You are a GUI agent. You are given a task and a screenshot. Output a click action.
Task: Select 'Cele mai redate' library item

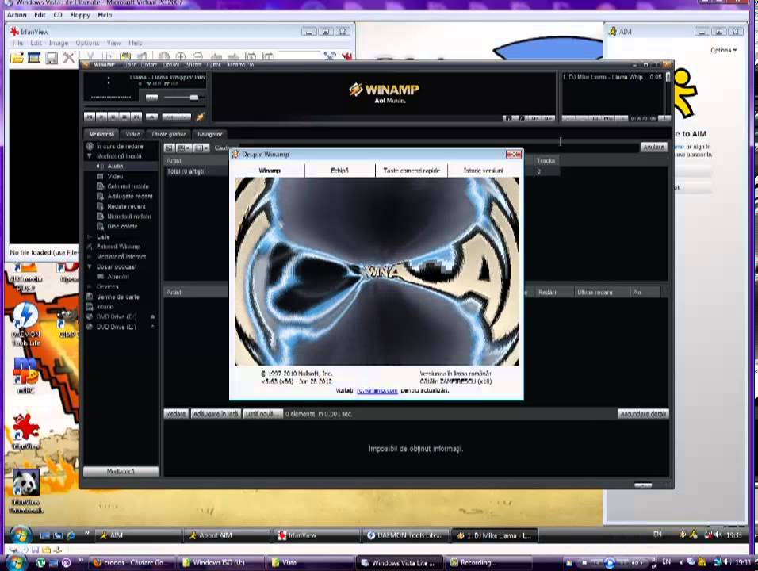(128, 186)
